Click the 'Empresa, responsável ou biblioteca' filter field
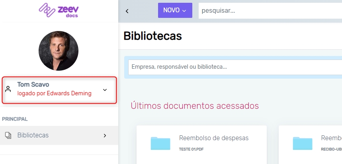This screenshot has height=164, width=342. 235,67
